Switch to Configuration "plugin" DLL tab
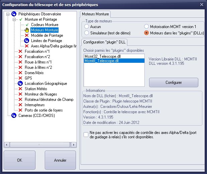 pos(104,42)
